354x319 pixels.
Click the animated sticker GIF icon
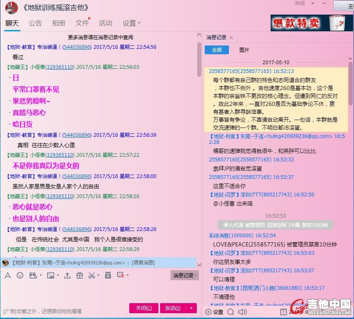[33, 275]
